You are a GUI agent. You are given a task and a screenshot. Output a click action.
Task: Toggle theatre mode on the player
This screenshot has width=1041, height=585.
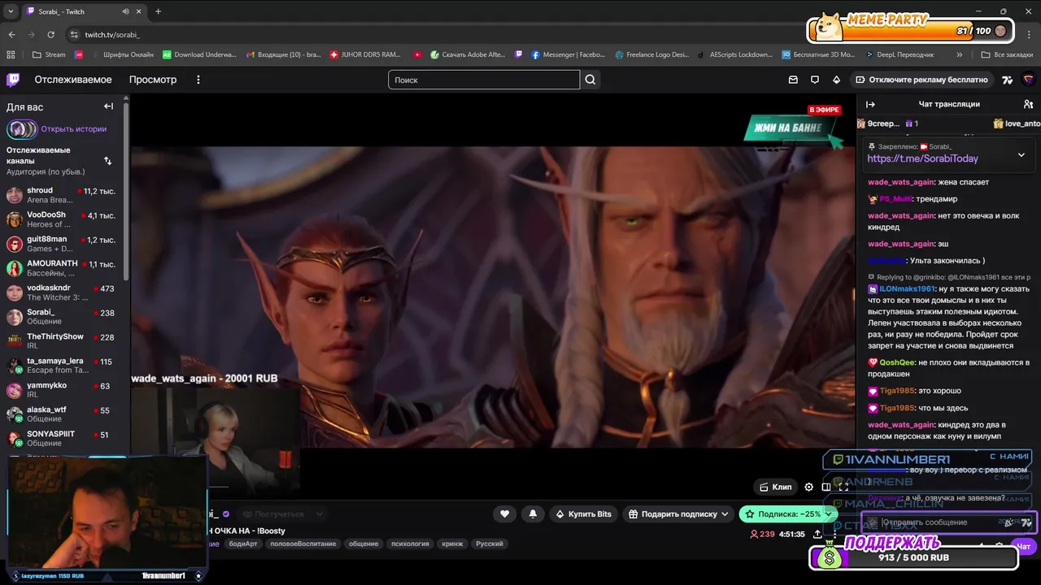tap(826, 487)
